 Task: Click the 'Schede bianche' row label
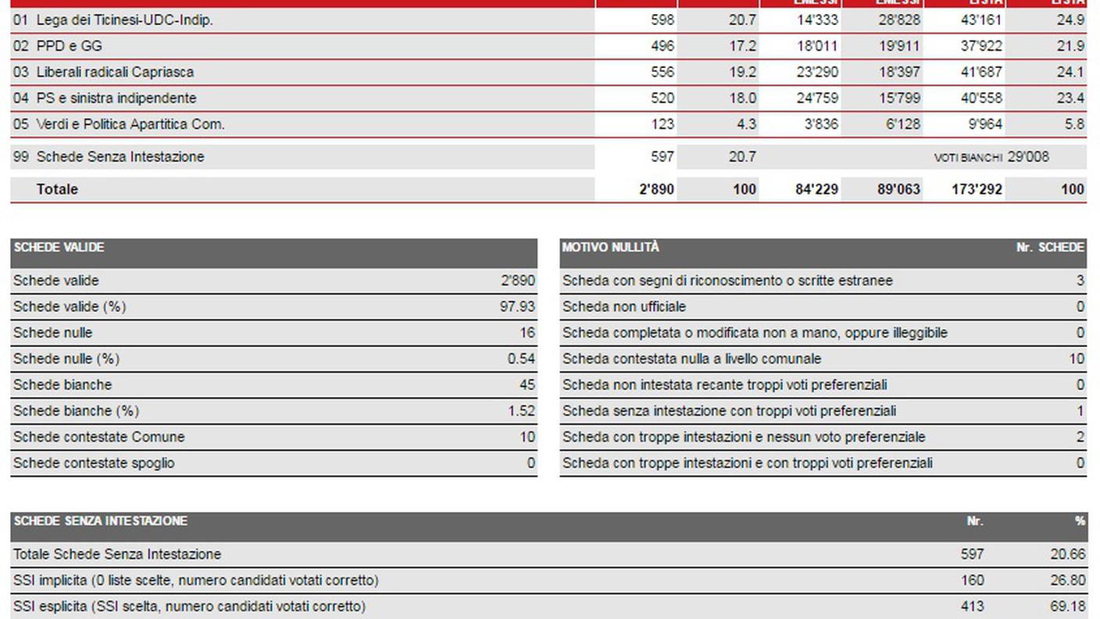[62, 385]
